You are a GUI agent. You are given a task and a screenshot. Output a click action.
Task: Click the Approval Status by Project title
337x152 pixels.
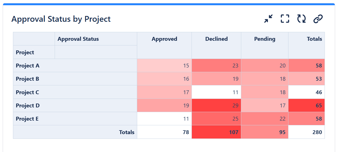click(61, 19)
